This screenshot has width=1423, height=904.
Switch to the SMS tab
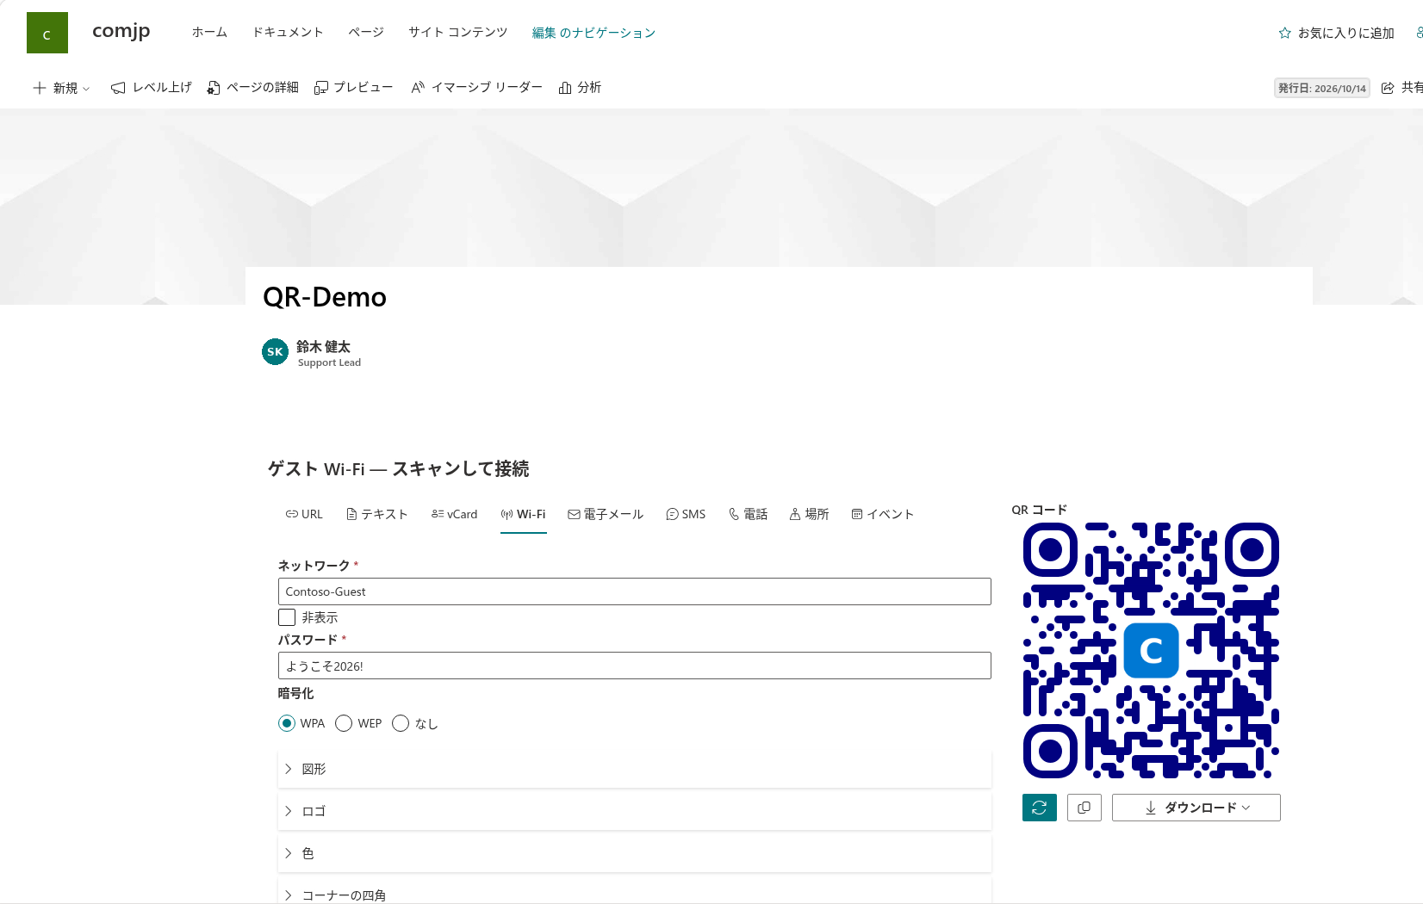click(x=686, y=514)
